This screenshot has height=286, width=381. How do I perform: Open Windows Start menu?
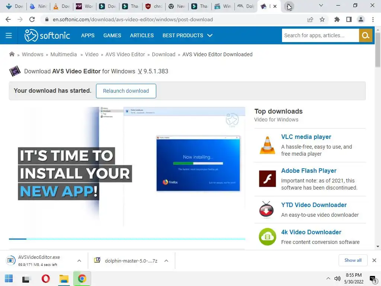(x=9, y=279)
